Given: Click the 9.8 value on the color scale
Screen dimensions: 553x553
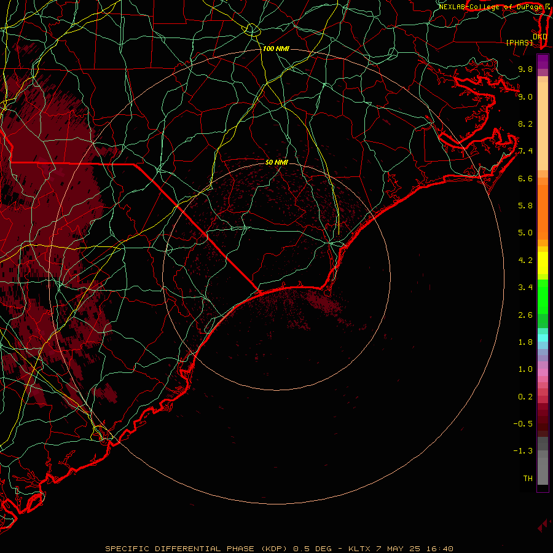Looking at the screenshot, I should (x=525, y=69).
